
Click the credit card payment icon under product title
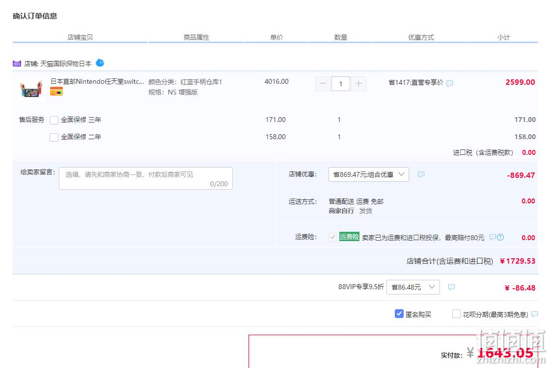click(56, 91)
